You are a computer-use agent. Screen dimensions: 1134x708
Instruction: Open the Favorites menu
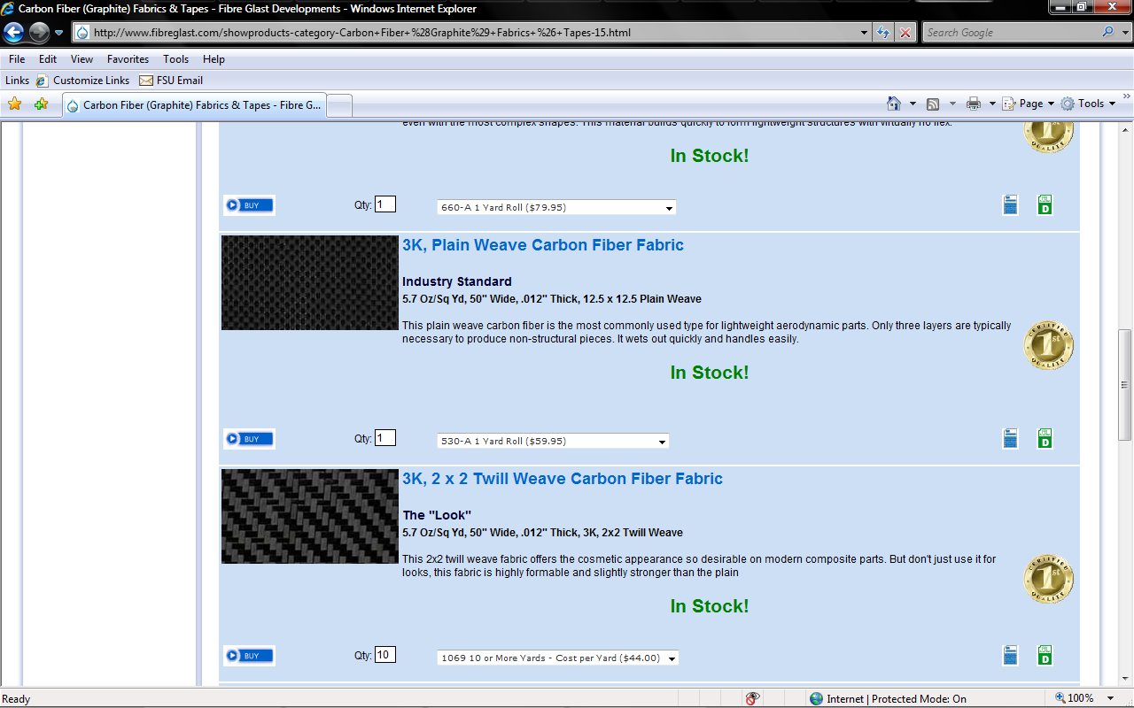pos(128,59)
